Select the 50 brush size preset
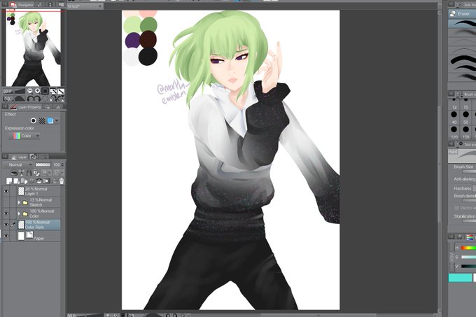 pos(466,117)
